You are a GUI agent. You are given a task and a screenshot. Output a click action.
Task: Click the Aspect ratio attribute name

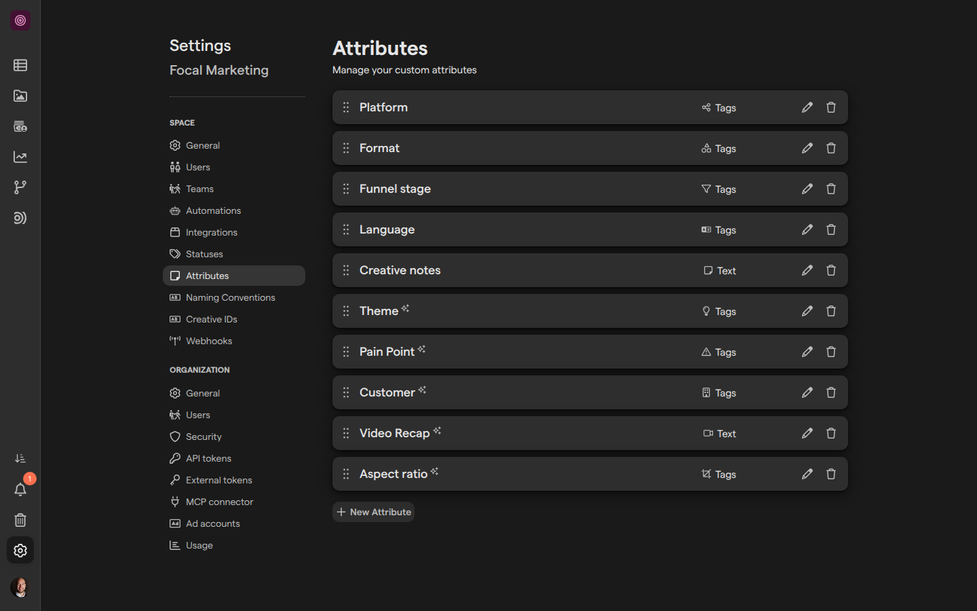394,474
